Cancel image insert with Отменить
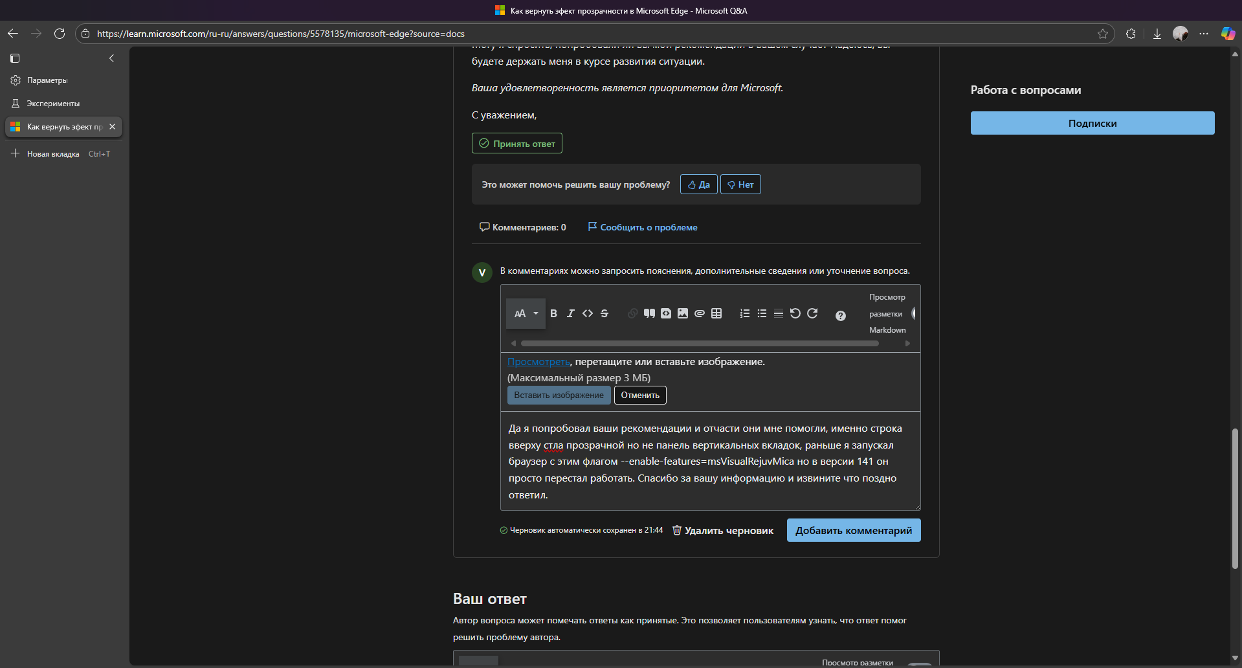Viewport: 1242px width, 668px height. [640, 395]
